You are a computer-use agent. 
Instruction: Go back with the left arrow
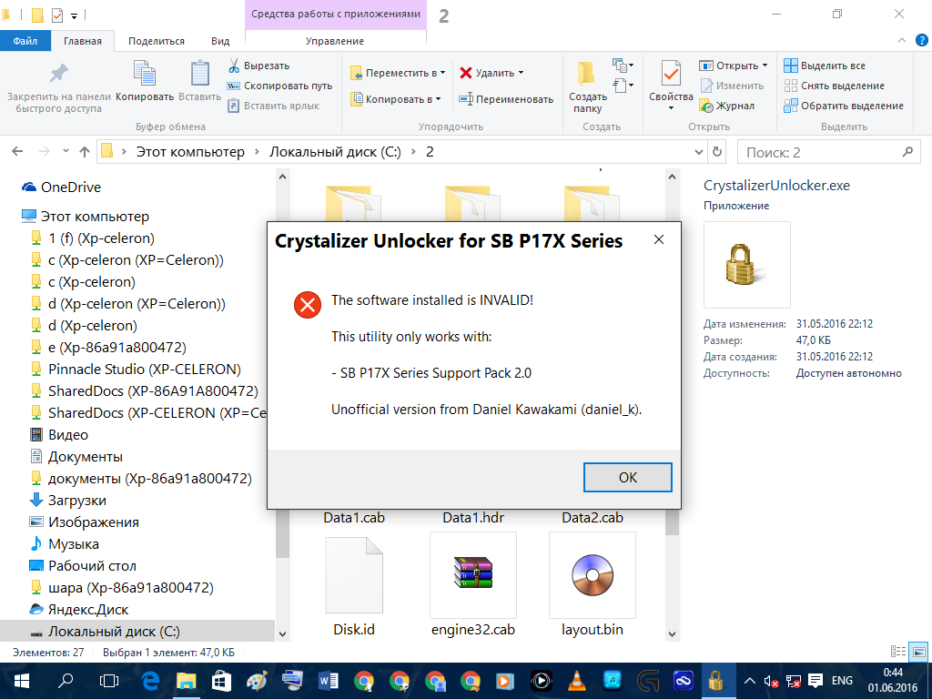(x=18, y=152)
